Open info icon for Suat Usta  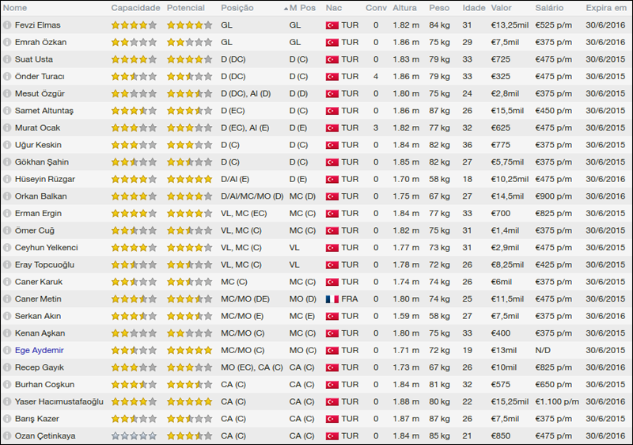click(x=6, y=59)
